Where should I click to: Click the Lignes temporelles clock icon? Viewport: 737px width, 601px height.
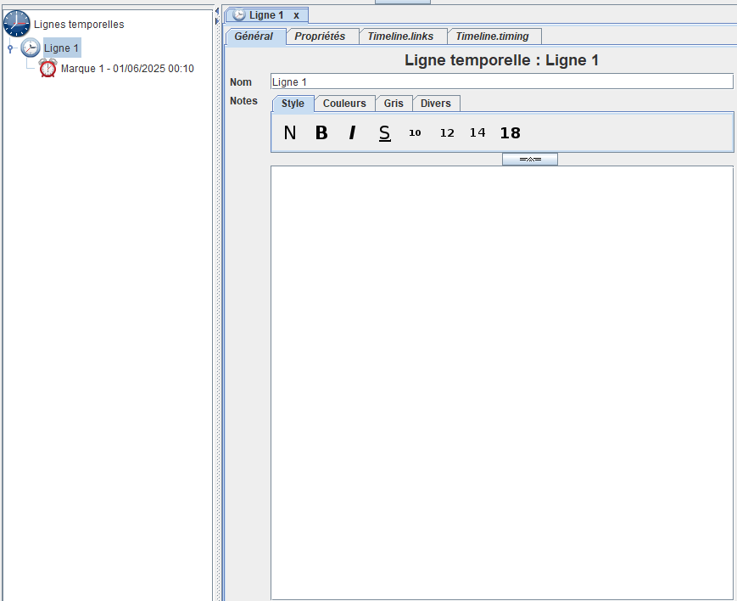tap(16, 24)
